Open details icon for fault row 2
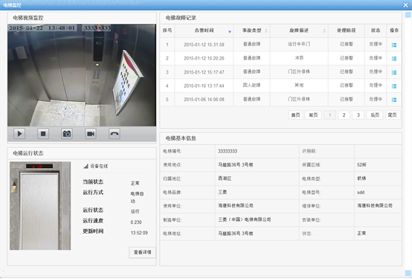The width and height of the screenshot is (412, 279). [x=394, y=59]
